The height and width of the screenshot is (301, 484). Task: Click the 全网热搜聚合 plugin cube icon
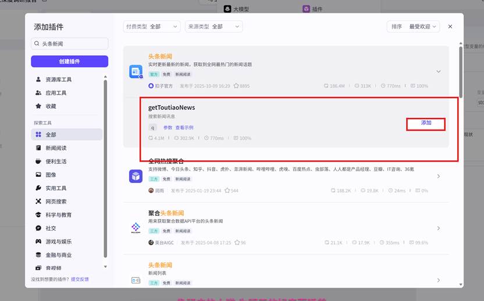click(136, 176)
